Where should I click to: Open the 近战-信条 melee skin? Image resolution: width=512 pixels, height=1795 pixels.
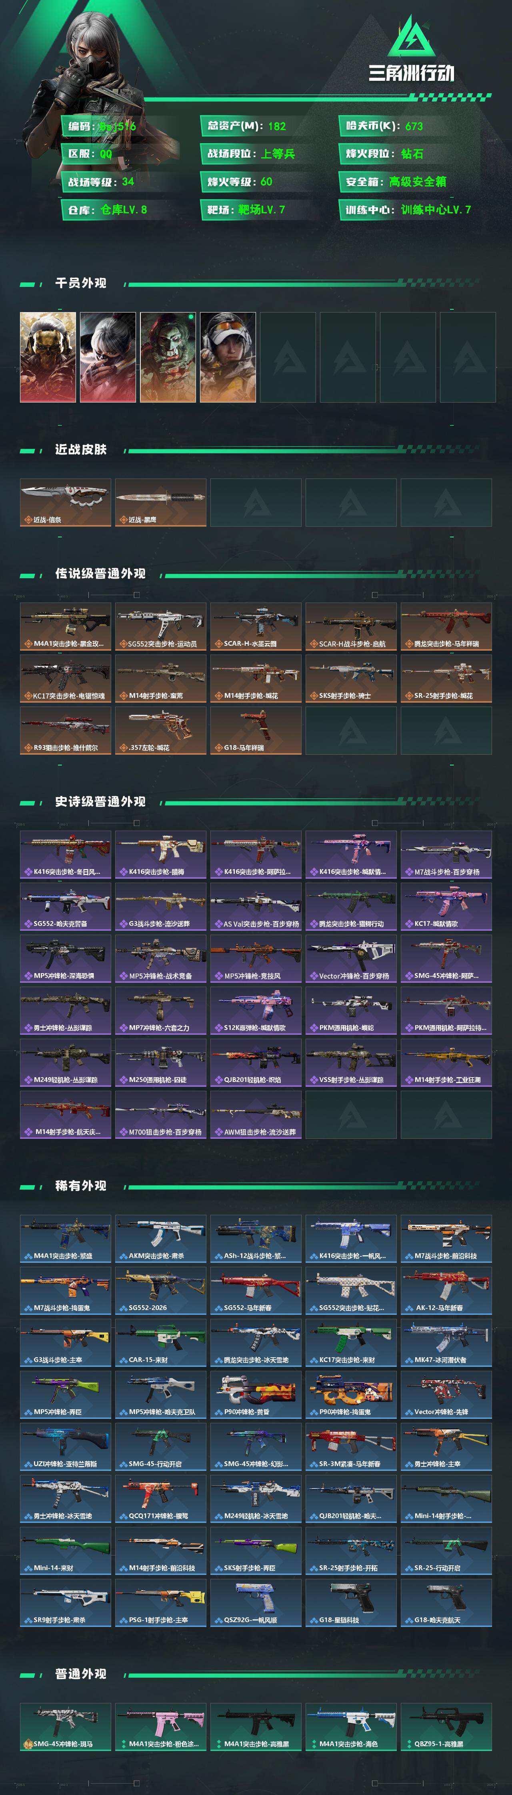(66, 503)
